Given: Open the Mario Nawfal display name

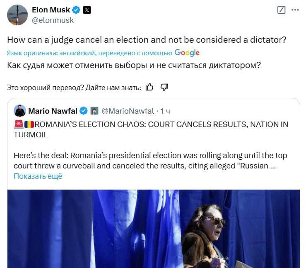Looking at the screenshot, I should pos(53,111).
